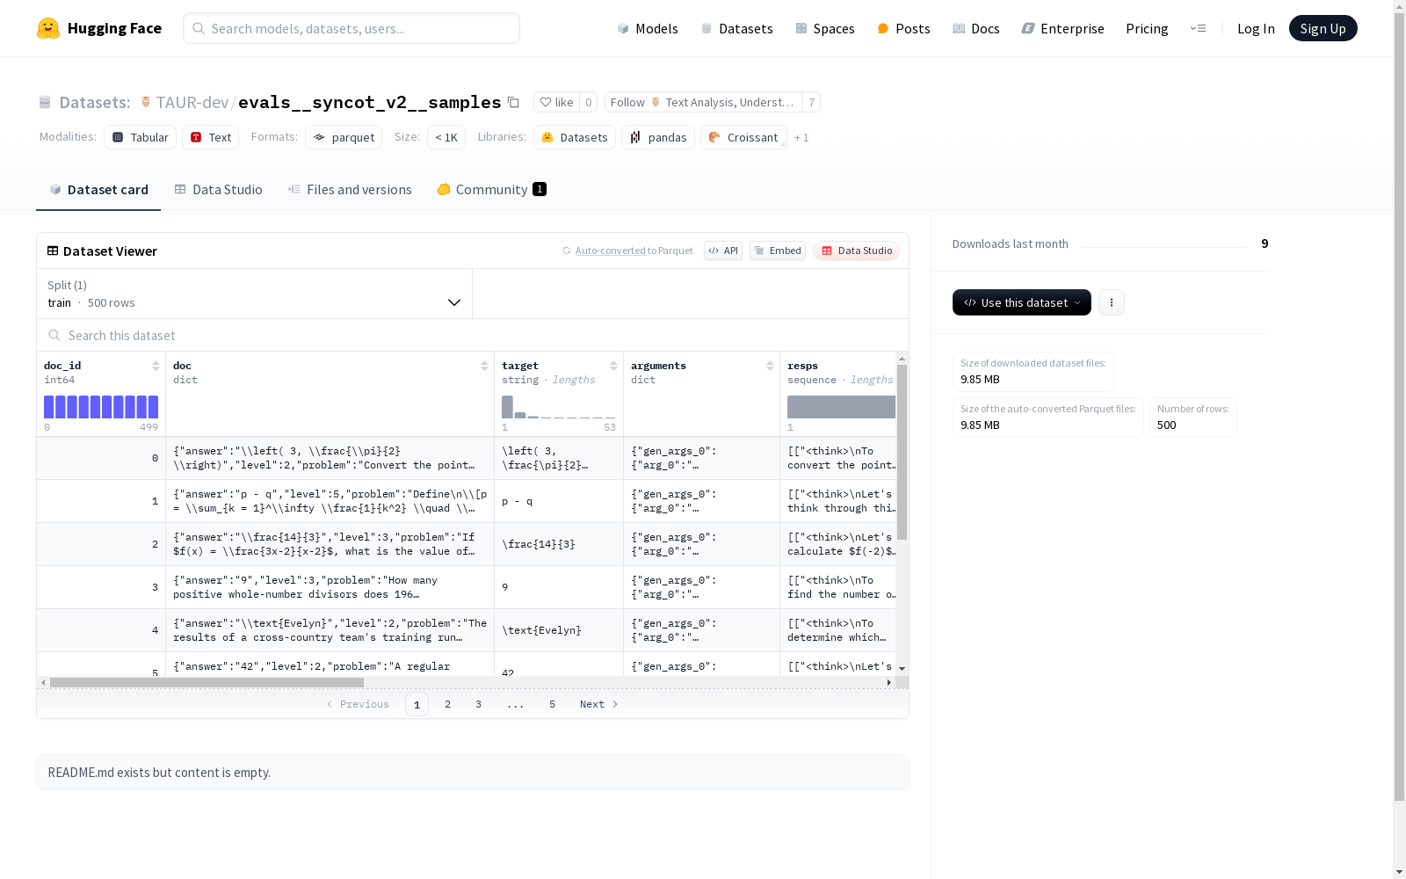Click the Tabular modality tag
Screen dimensions: 1406x879
tap(141, 137)
